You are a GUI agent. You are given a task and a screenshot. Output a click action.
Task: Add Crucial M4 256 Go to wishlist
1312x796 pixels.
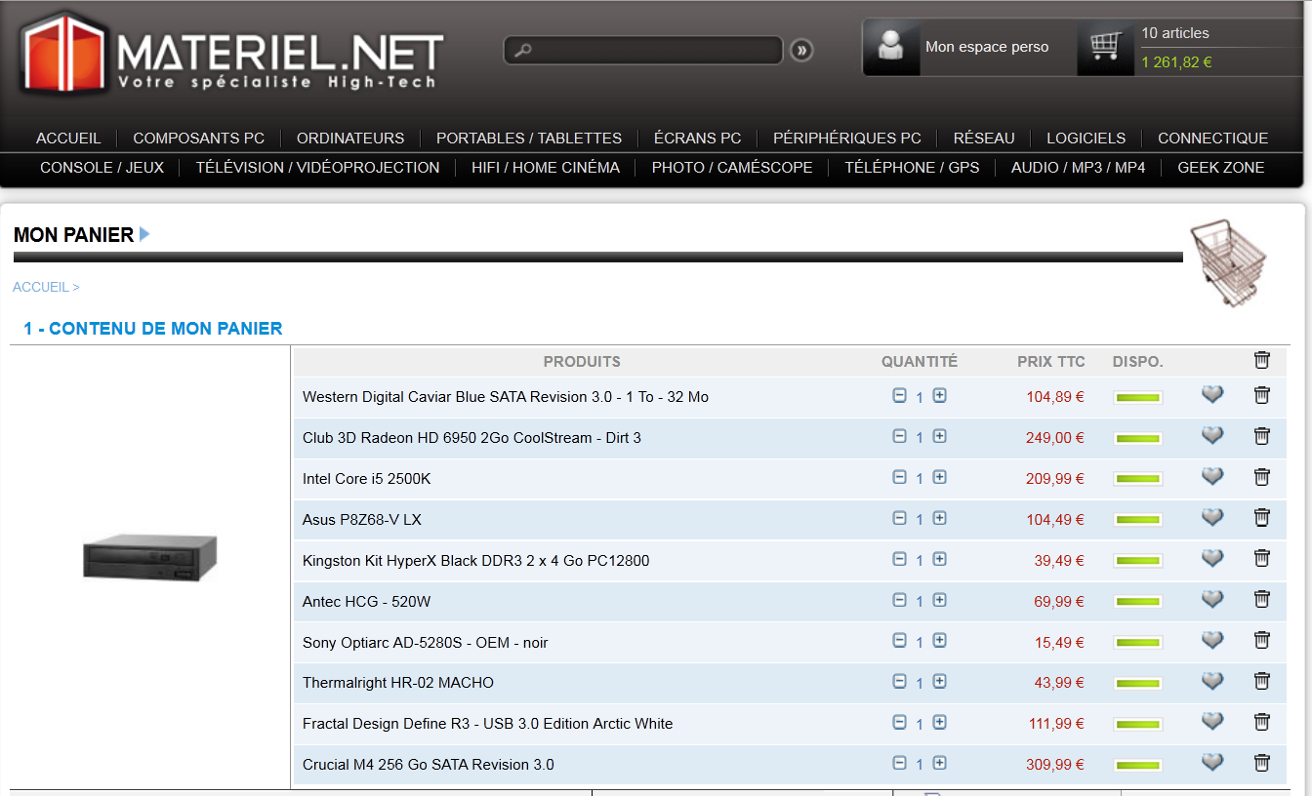(x=1211, y=762)
